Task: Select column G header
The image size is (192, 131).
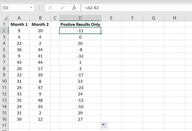Action: coord(154,18)
